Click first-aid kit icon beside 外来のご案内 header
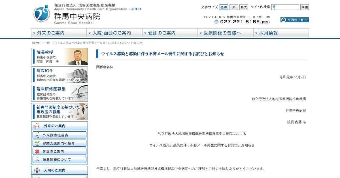Image resolution: width=340 pixels, height=178 pixels. [37, 126]
